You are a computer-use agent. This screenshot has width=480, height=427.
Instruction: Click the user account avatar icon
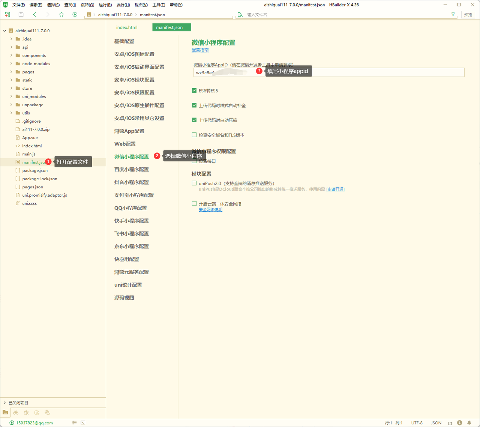click(x=12, y=423)
